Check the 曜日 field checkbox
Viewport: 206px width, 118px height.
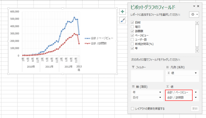coord(132,27)
